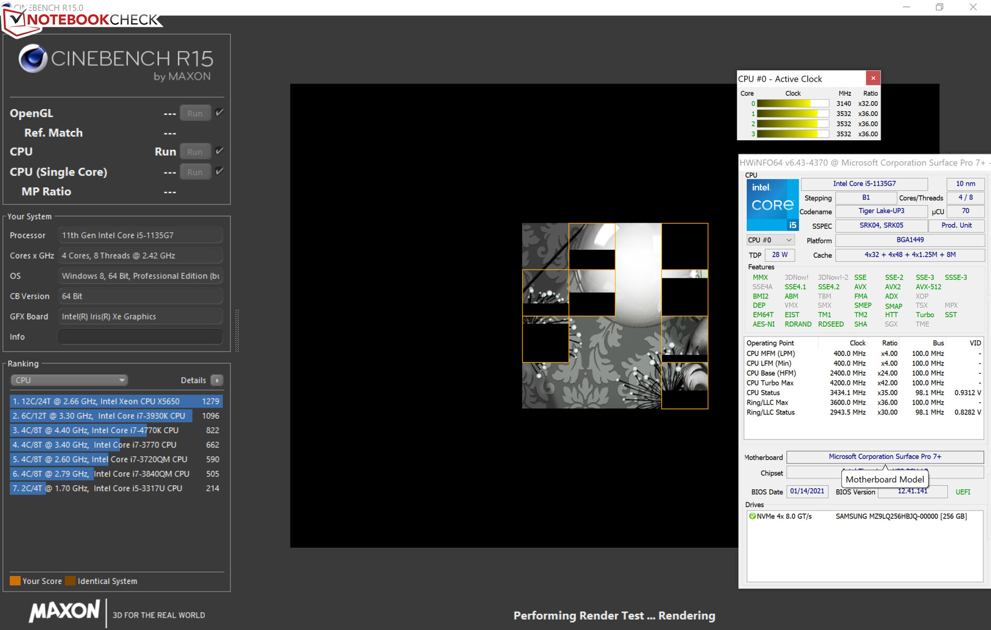The height and width of the screenshot is (630, 991).
Task: Click the Your Score orange legend swatch
Action: [15, 581]
